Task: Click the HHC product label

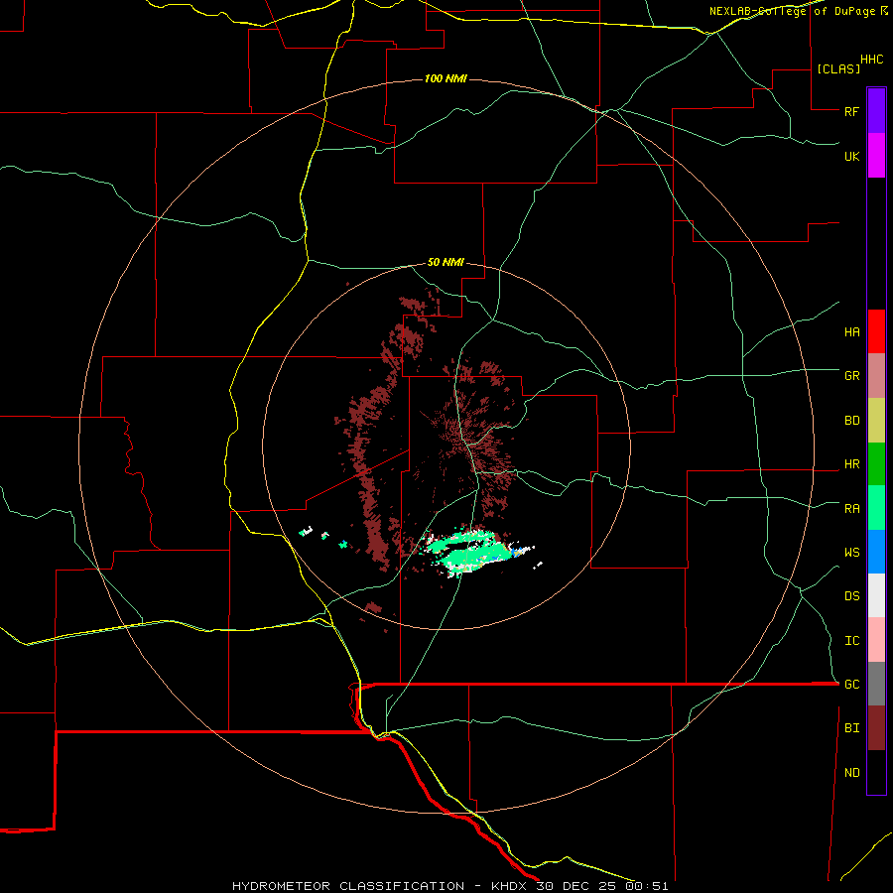Action: pos(872,60)
